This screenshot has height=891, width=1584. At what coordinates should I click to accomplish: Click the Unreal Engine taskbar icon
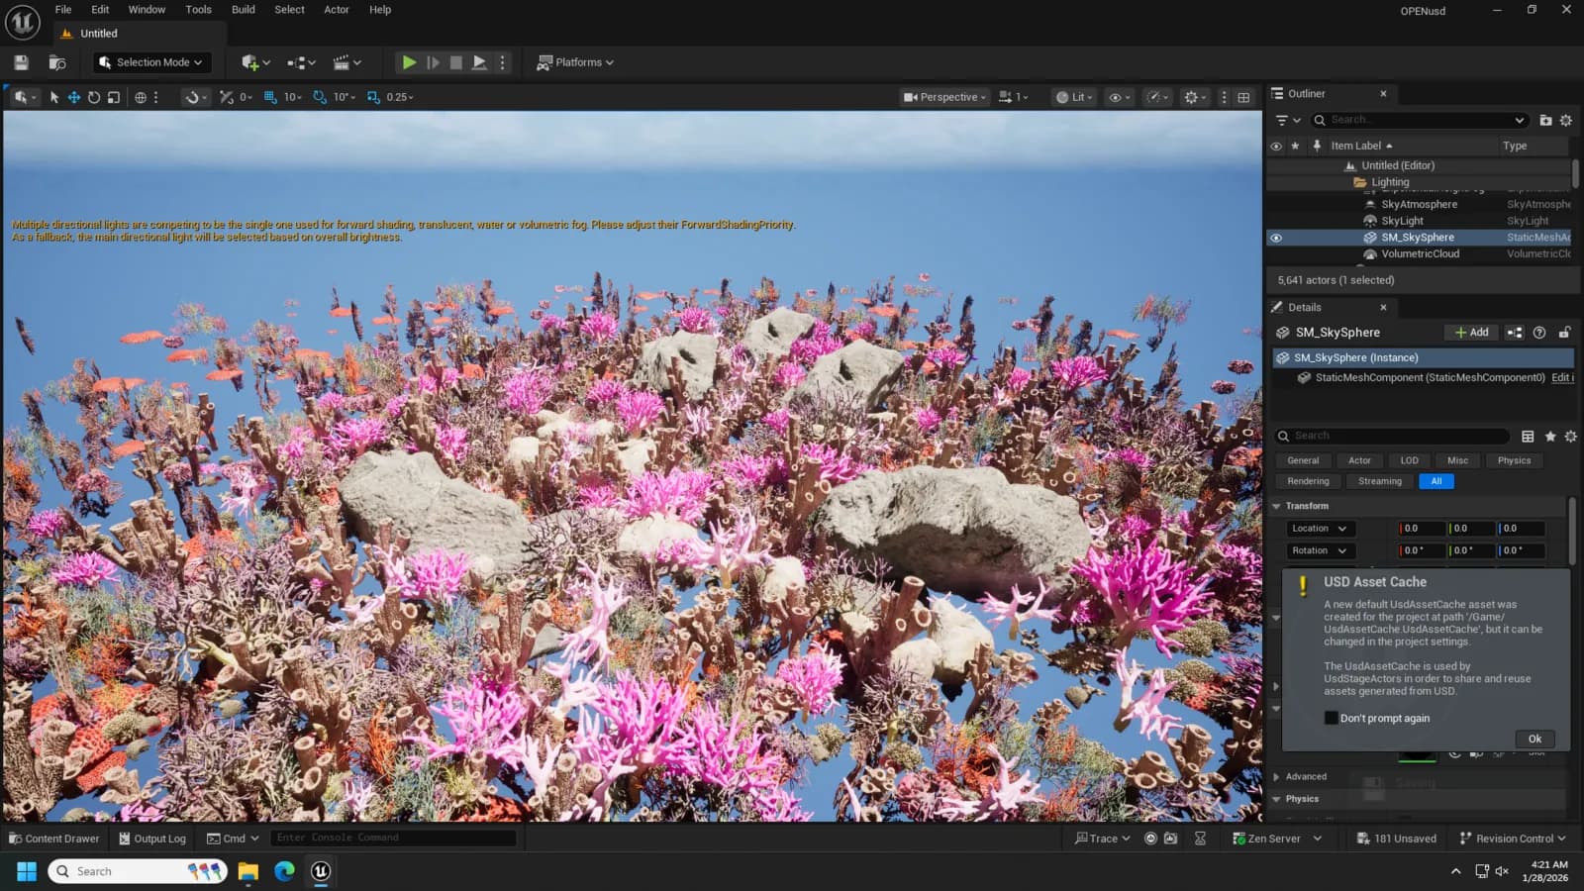[321, 871]
